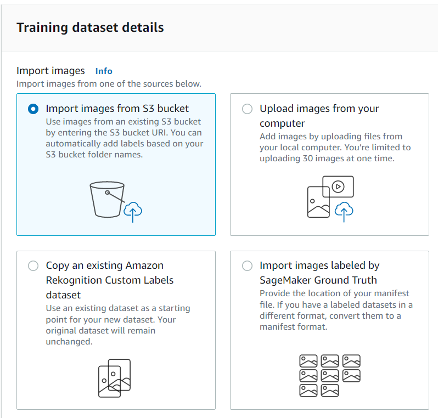Click the cloud upload icon under computer option
The height and width of the screenshot is (418, 438).
click(344, 212)
